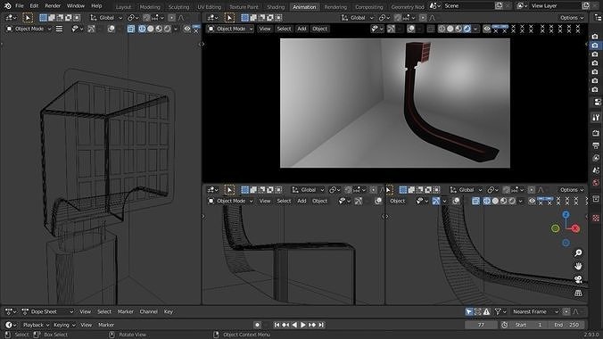Click the auto keying record button
This screenshot has height=339, width=603.
(257, 325)
